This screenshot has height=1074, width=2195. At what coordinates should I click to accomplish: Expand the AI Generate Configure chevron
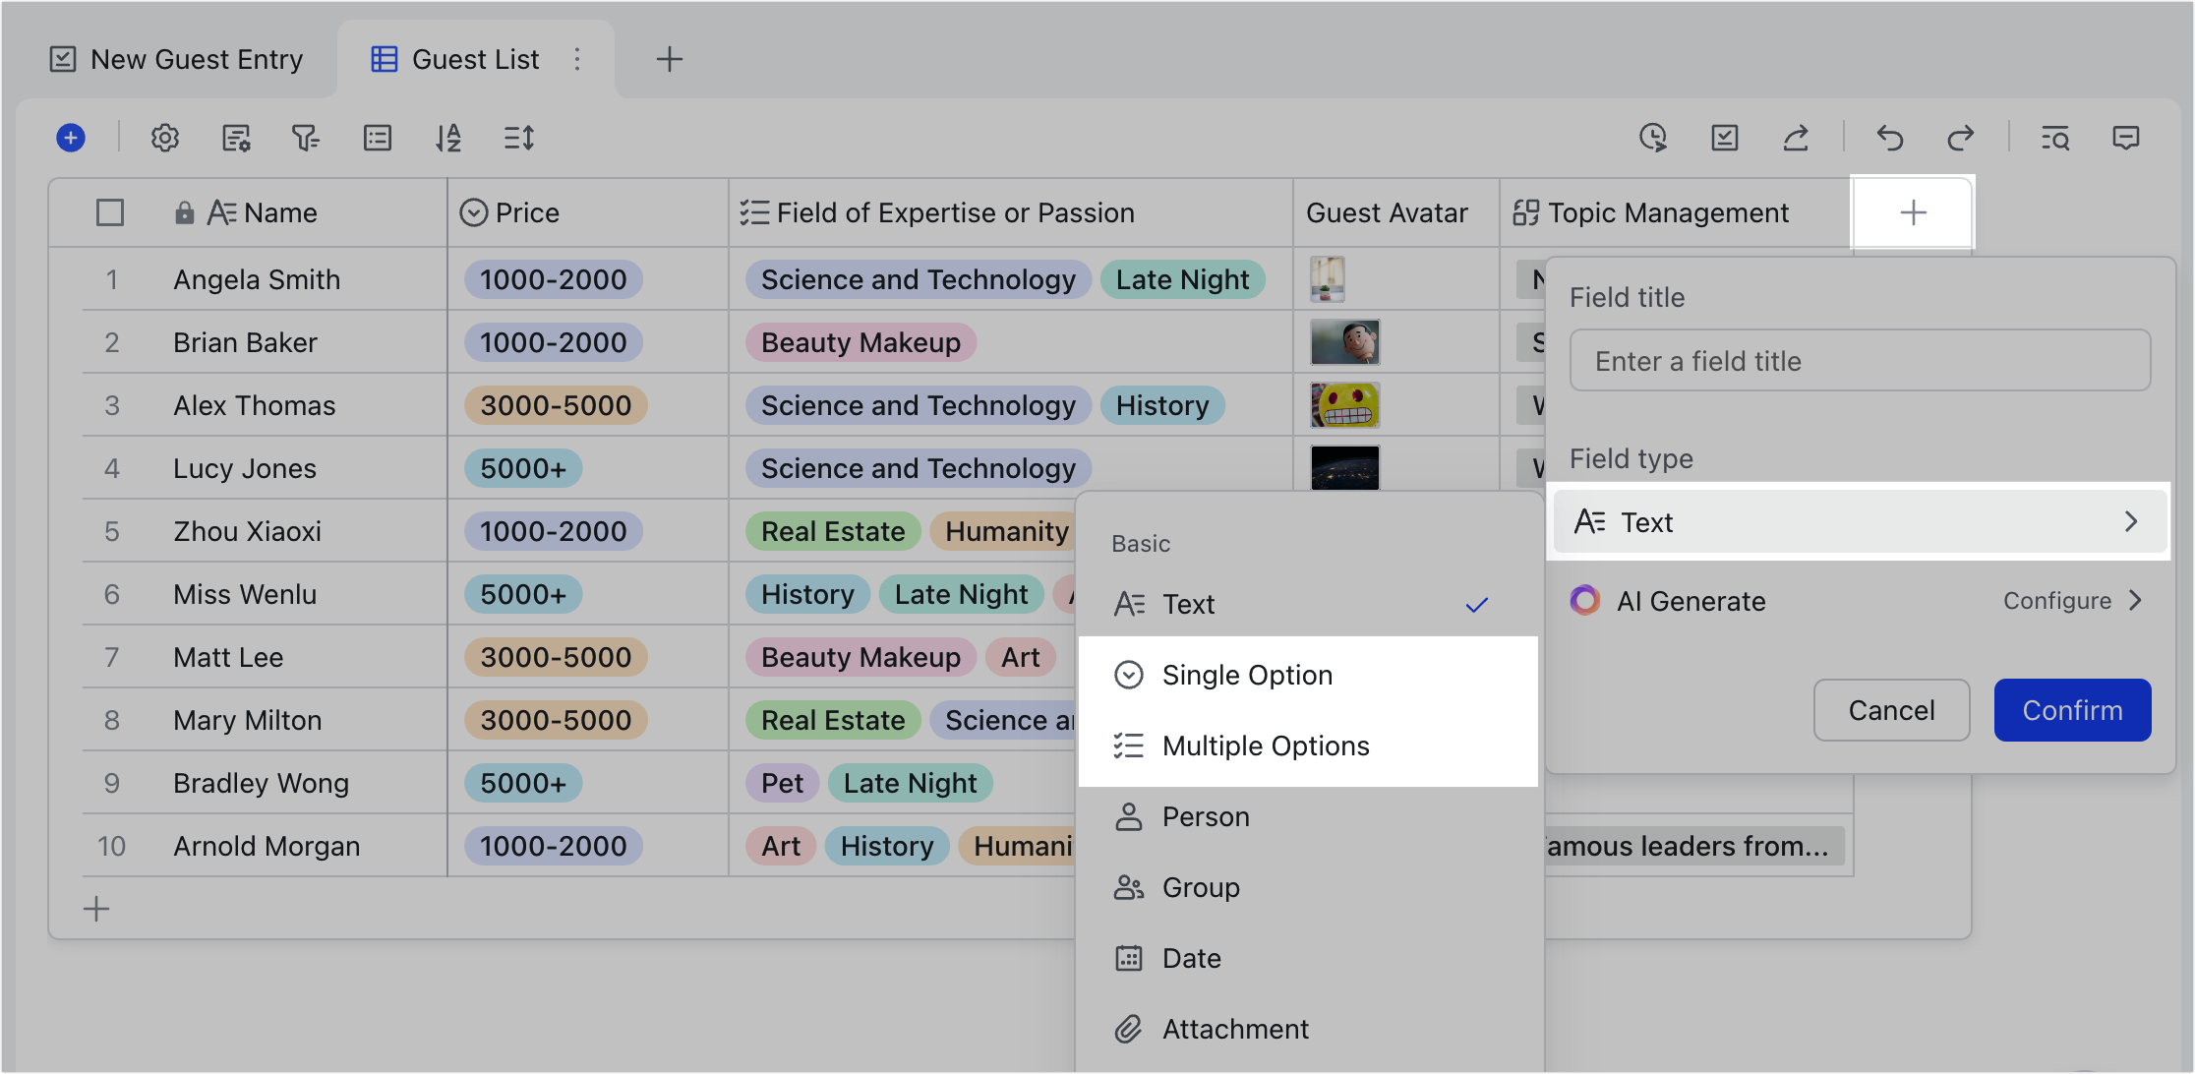tap(2134, 600)
